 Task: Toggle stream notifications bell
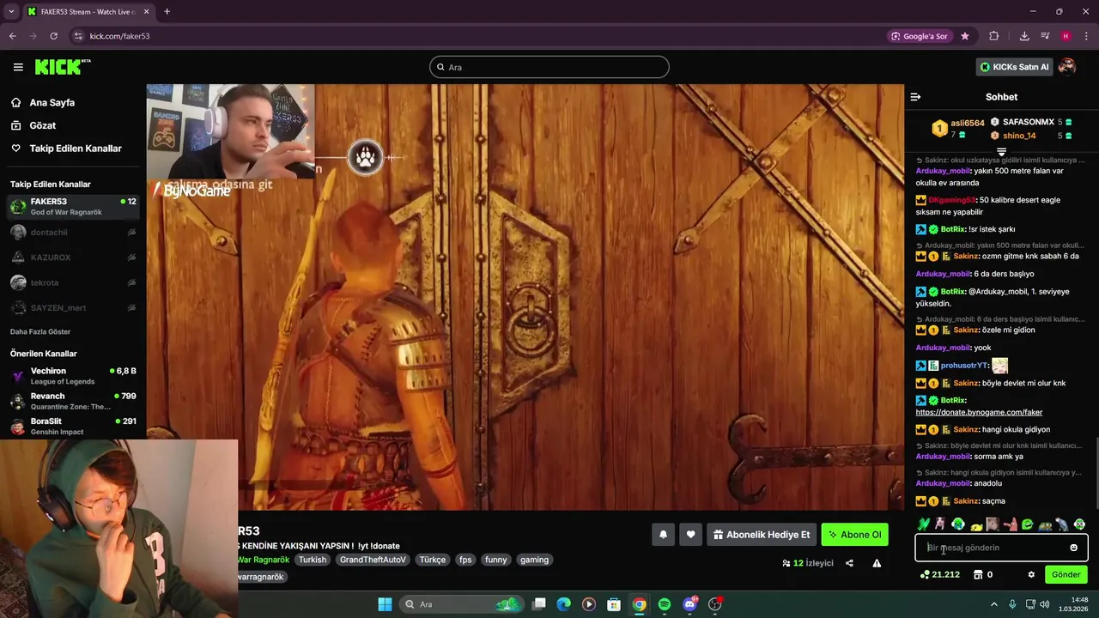point(663,535)
